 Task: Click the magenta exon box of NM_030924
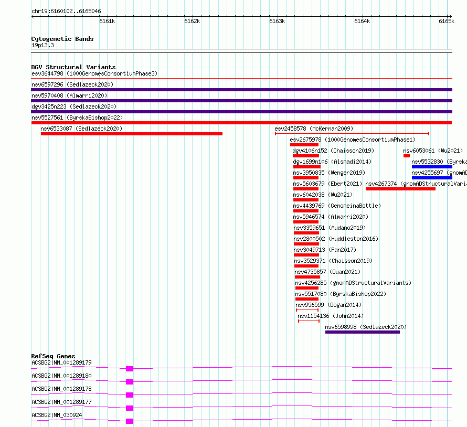click(x=130, y=421)
